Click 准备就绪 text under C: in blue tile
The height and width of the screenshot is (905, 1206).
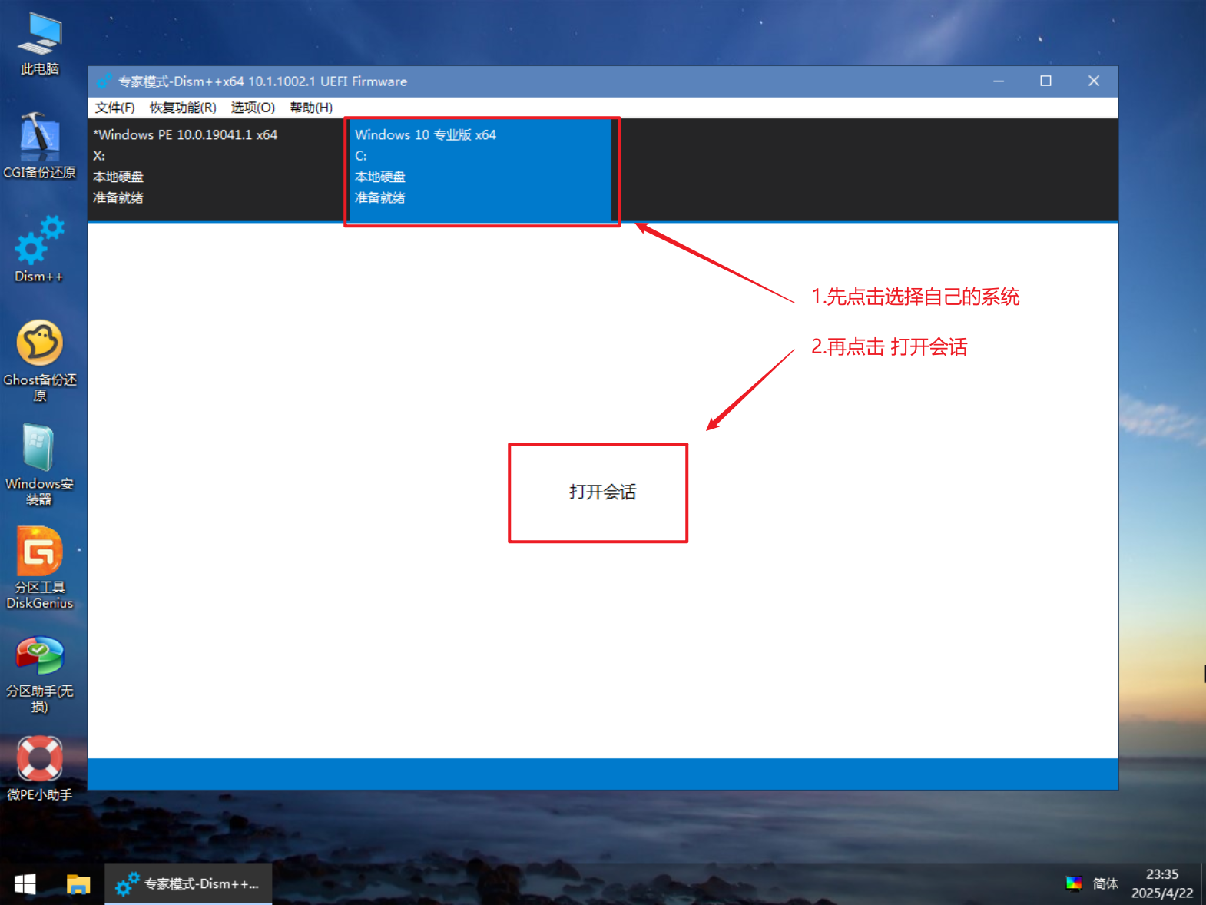click(380, 197)
